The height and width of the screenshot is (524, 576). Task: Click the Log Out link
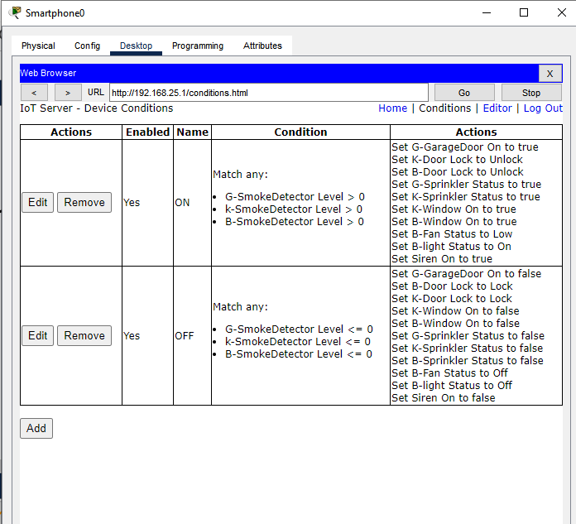(x=543, y=108)
